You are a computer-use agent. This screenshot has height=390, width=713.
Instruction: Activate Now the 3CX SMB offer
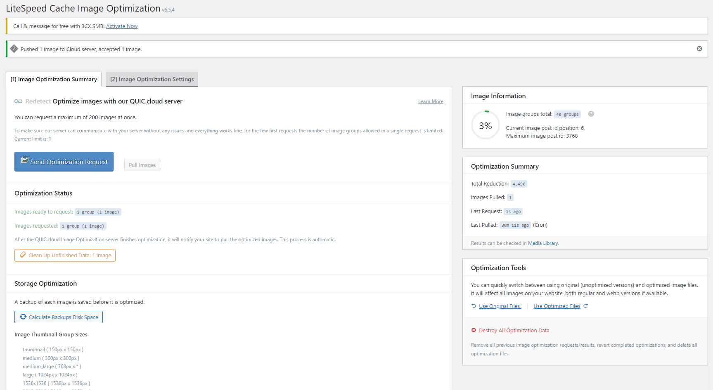pyautogui.click(x=122, y=26)
